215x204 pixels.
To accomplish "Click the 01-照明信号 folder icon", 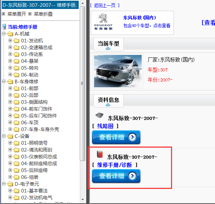I will tap(16, 143).
